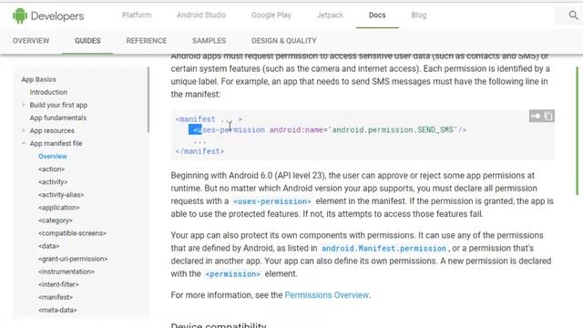Switch to the GUIDES tab
The image size is (583, 328).
click(87, 41)
